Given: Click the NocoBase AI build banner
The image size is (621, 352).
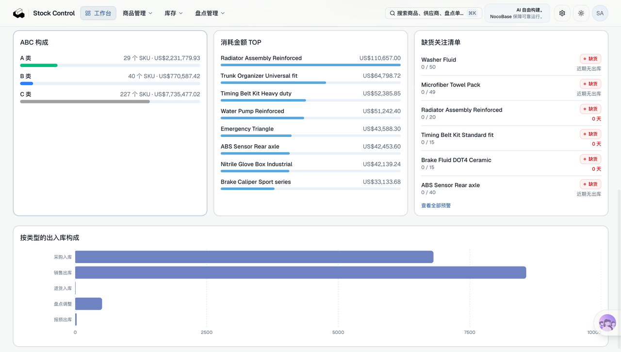Looking at the screenshot, I should [x=517, y=13].
